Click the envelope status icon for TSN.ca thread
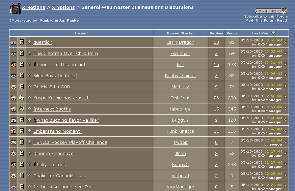The image size is (295, 191). 14,142
